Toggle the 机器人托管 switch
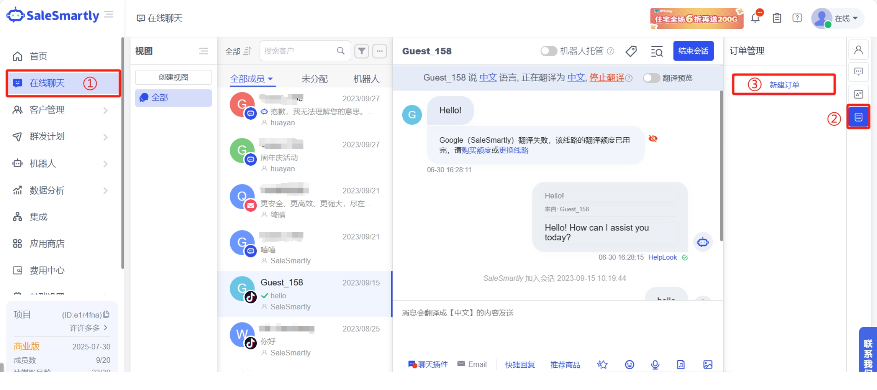This screenshot has height=390, width=877. pos(548,51)
